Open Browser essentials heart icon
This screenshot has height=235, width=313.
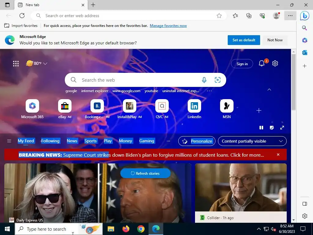click(x=262, y=16)
